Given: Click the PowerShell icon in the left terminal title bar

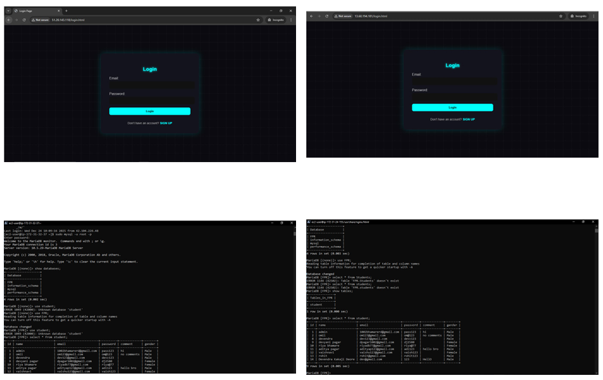Looking at the screenshot, I should tap(6, 223).
